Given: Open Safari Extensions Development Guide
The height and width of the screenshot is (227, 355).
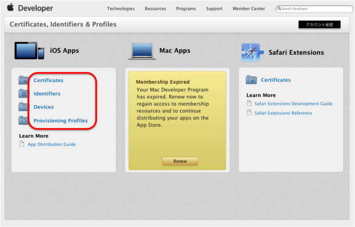Looking at the screenshot, I should click(x=293, y=104).
